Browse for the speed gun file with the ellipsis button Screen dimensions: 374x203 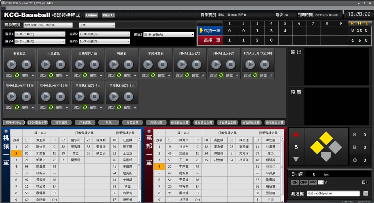click(366, 193)
